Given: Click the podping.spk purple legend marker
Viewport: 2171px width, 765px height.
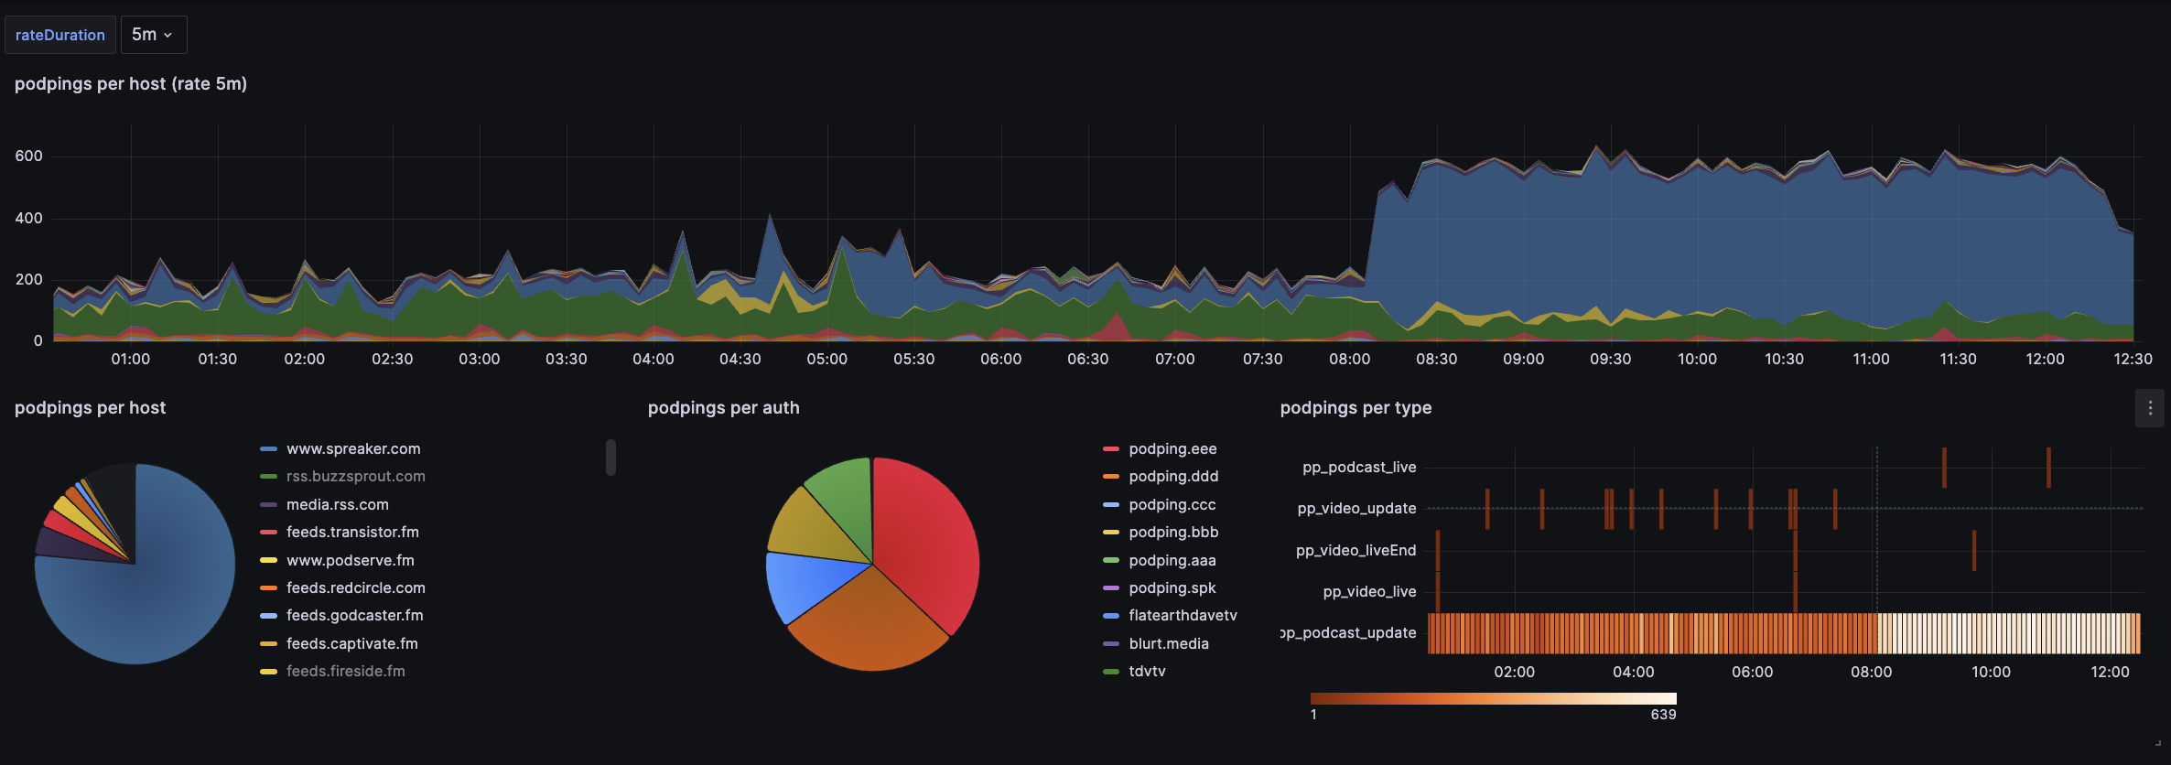Looking at the screenshot, I should coord(1111,588).
